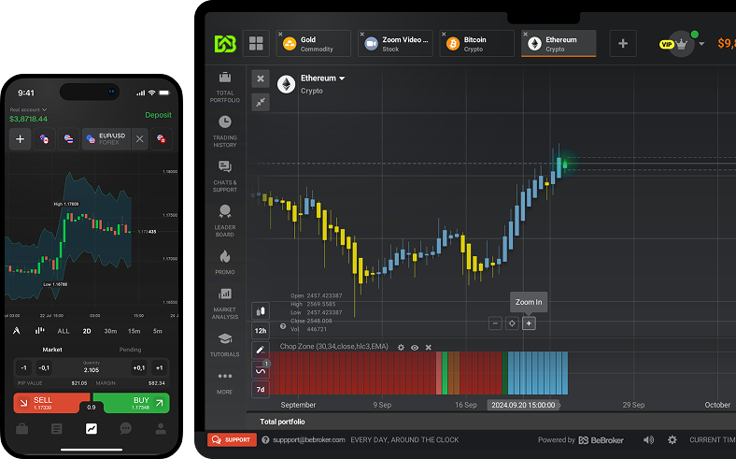Toggle Chop Zone visibility eye icon
The height and width of the screenshot is (459, 736).
point(415,347)
